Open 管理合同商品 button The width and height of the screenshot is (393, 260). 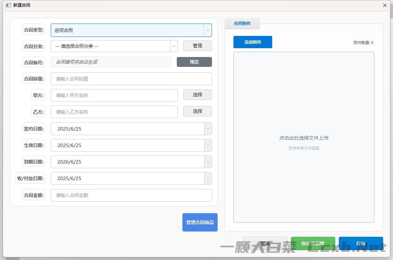[200, 222]
